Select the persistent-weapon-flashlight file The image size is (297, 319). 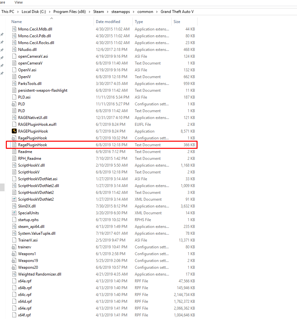[x=43, y=90]
